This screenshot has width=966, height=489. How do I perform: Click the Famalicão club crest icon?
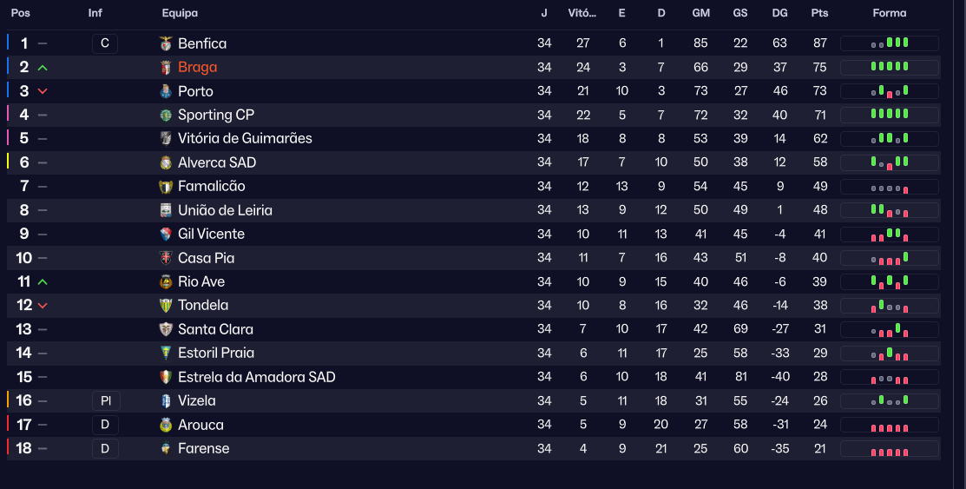(166, 186)
